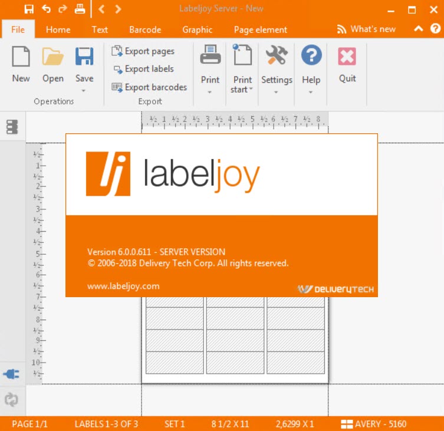The height and width of the screenshot is (431, 444).
Task: Open the Text ribbon tab
Action: (100, 29)
